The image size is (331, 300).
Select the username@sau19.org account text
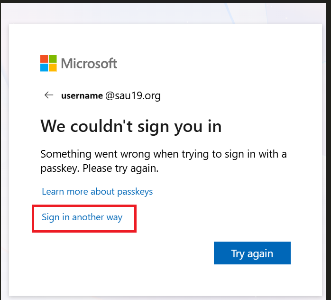(x=111, y=96)
